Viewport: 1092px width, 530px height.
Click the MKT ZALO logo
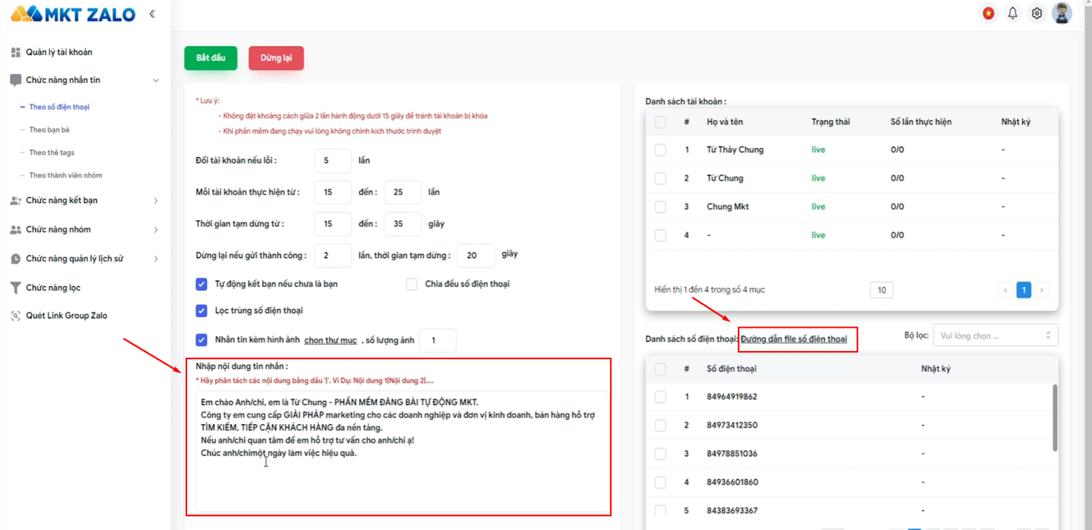pyautogui.click(x=73, y=14)
